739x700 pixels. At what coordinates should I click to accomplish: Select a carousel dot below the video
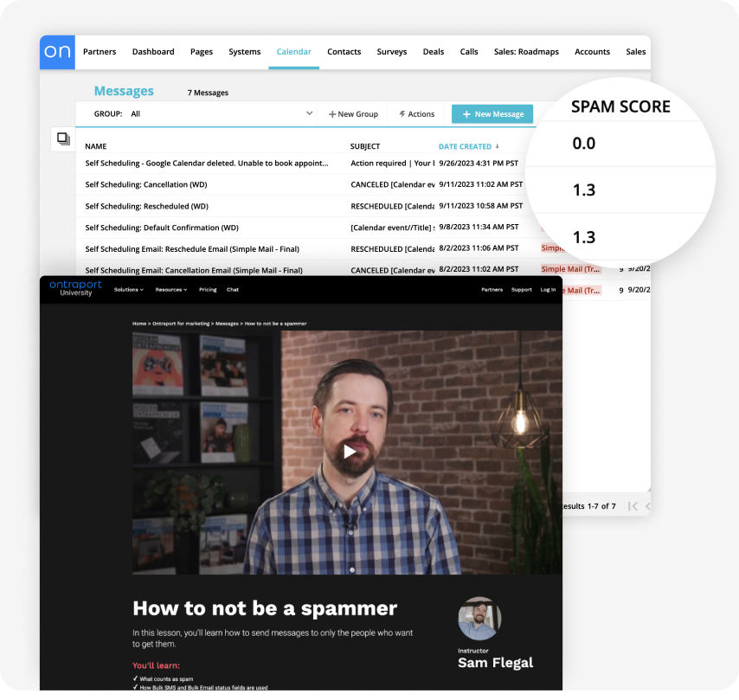352,569
